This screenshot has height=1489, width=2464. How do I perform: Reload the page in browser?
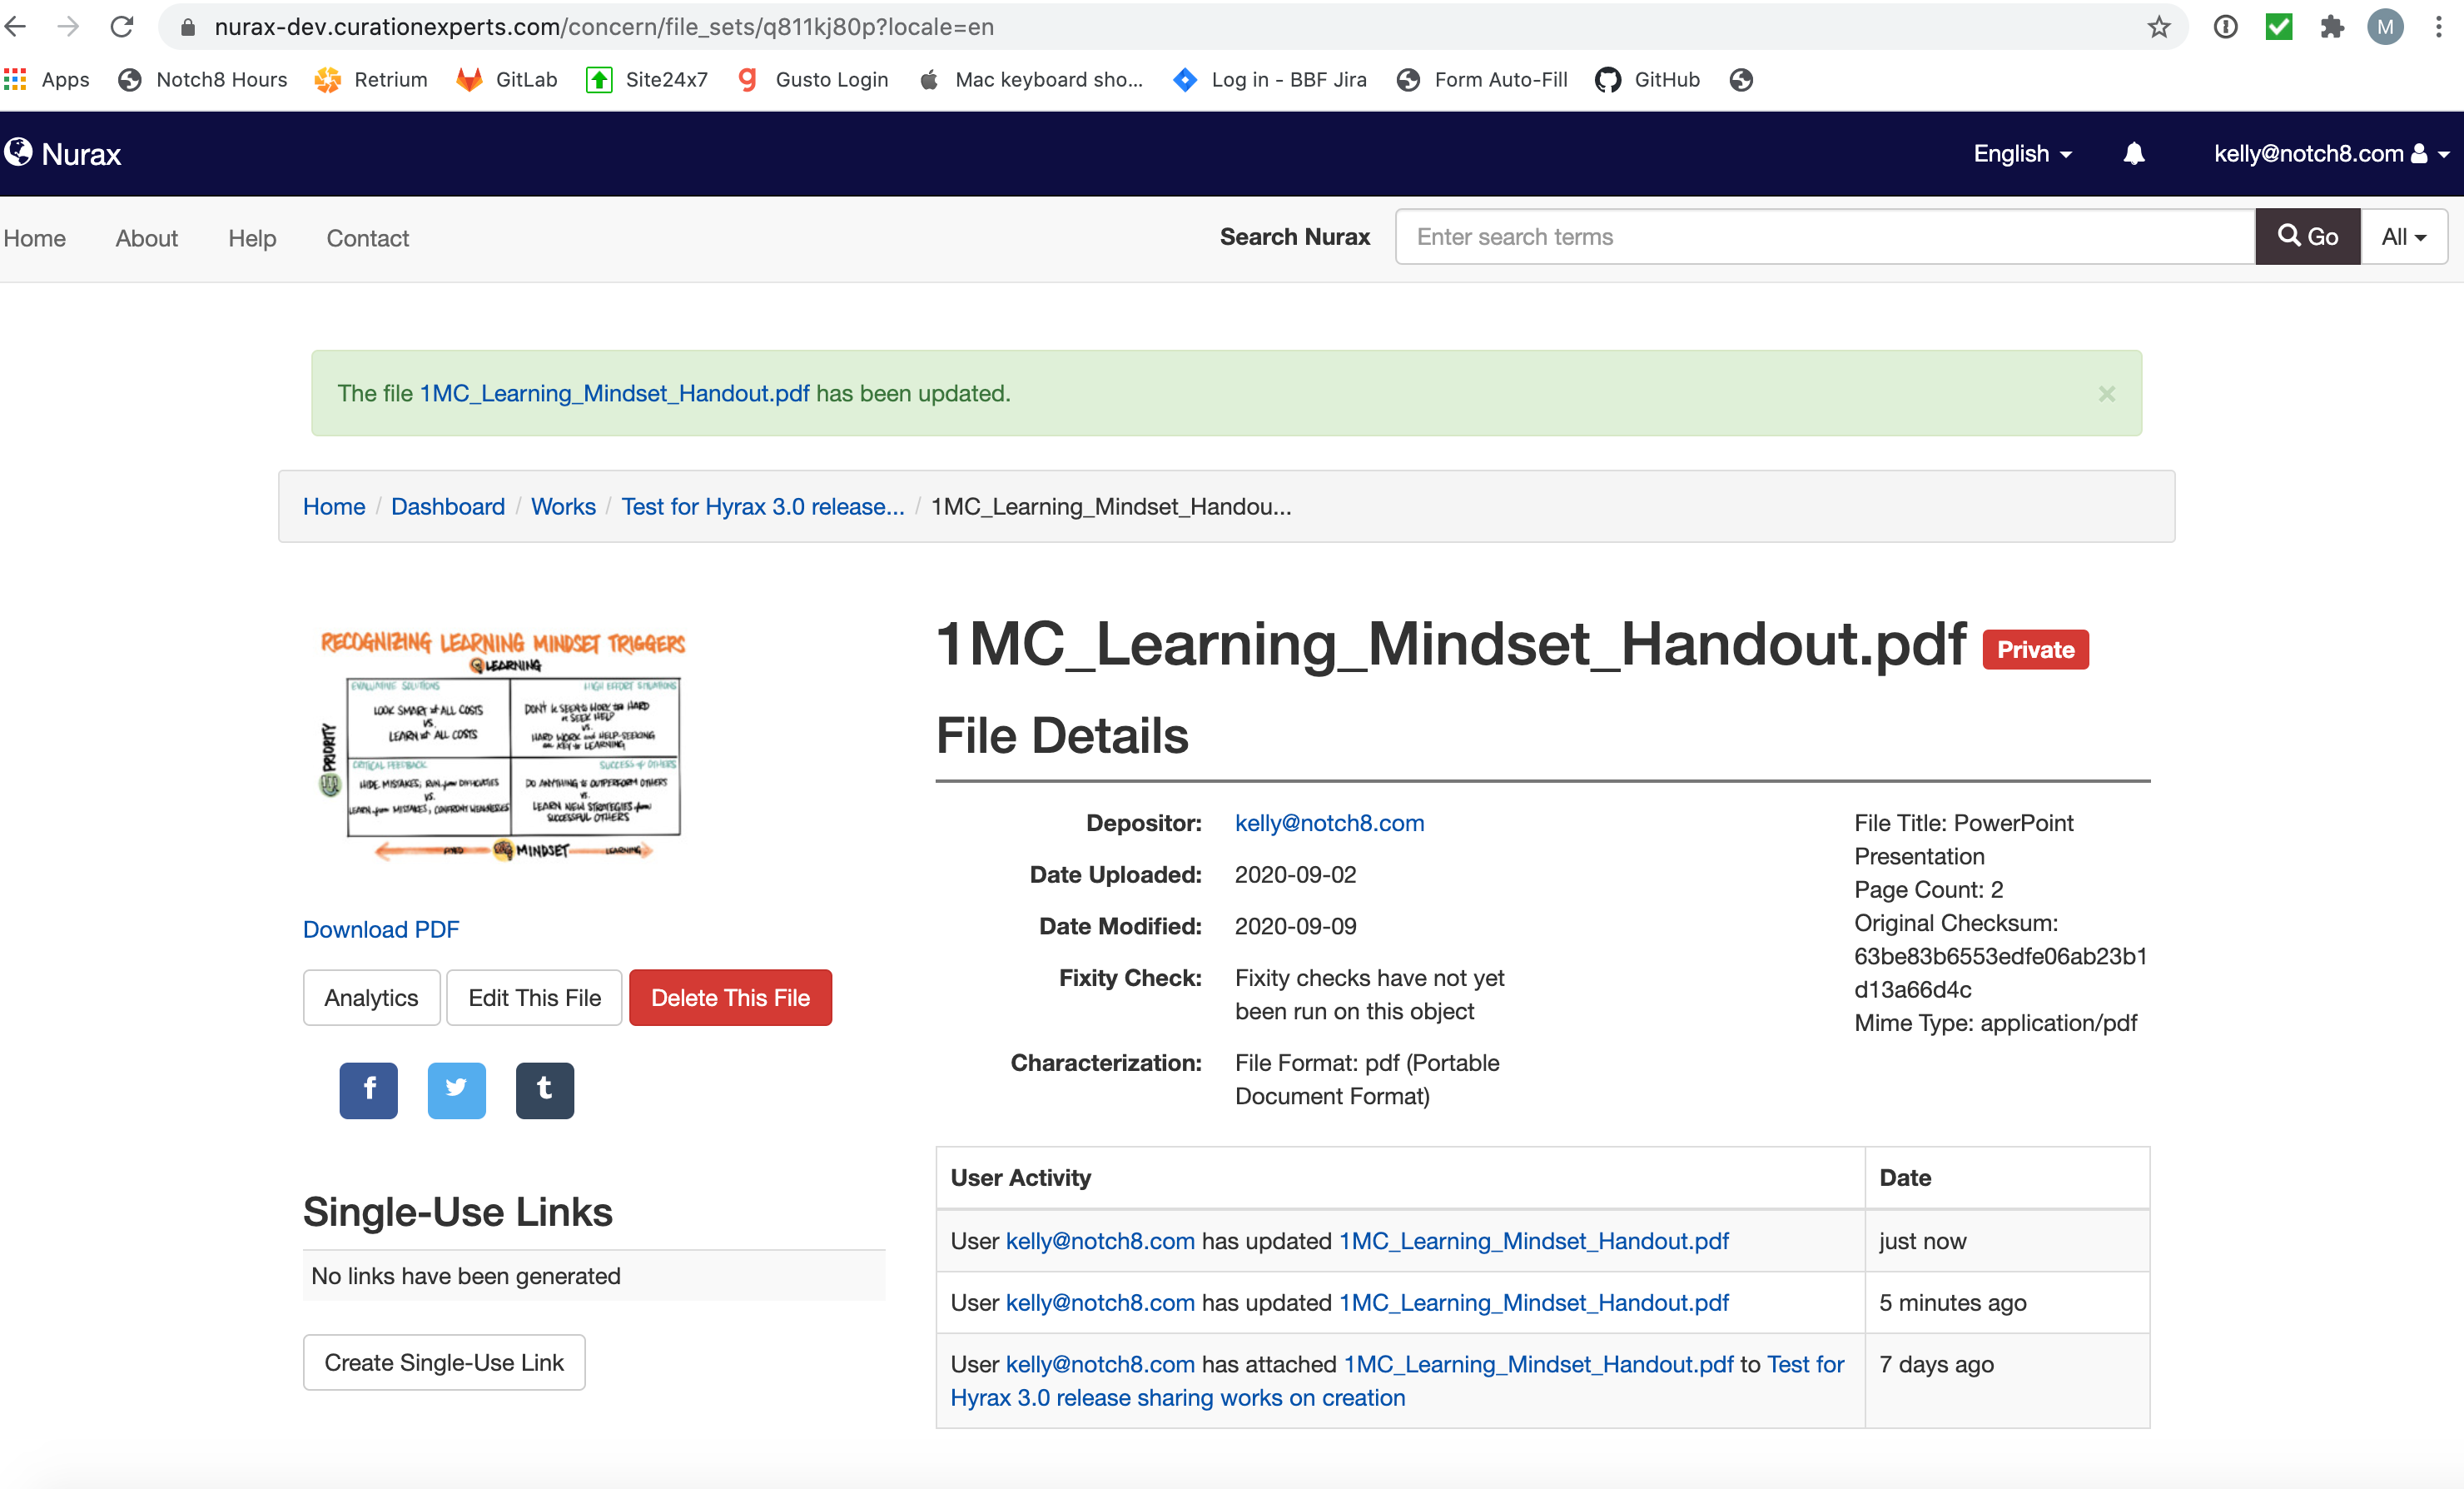click(x=122, y=27)
